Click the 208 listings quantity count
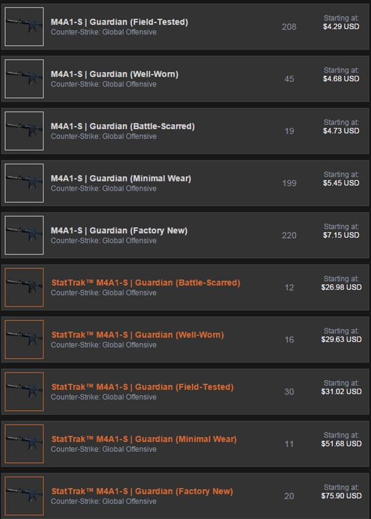Viewport: 371px width, 519px height. pyautogui.click(x=289, y=27)
